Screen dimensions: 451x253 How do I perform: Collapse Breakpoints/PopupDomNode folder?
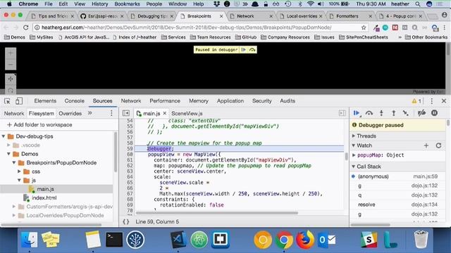(14, 162)
